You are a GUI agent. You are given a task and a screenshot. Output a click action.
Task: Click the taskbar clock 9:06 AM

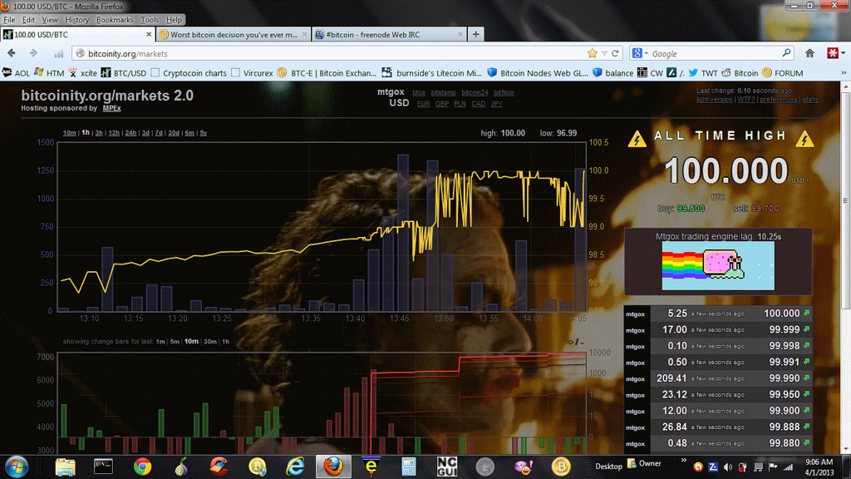point(819,462)
